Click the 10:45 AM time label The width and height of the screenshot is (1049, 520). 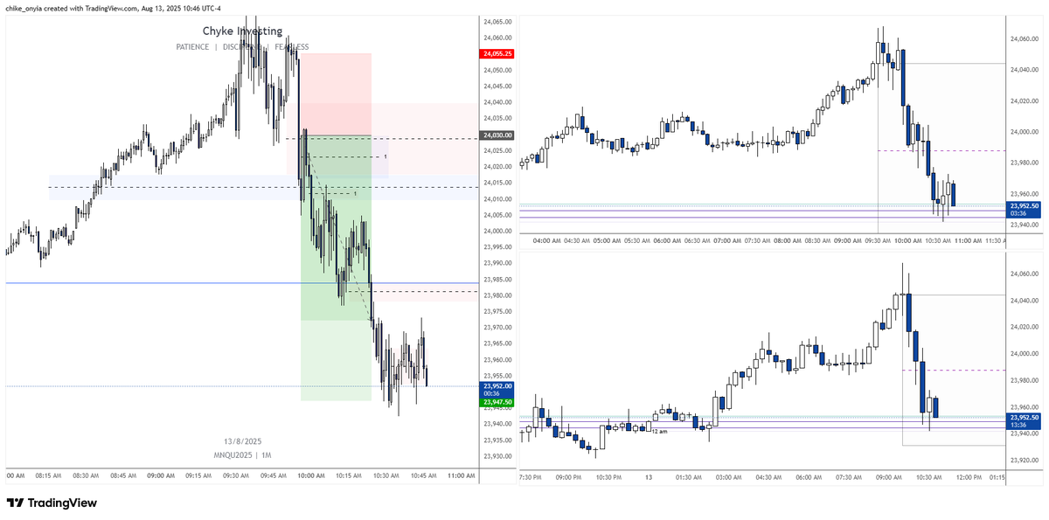pyautogui.click(x=423, y=476)
